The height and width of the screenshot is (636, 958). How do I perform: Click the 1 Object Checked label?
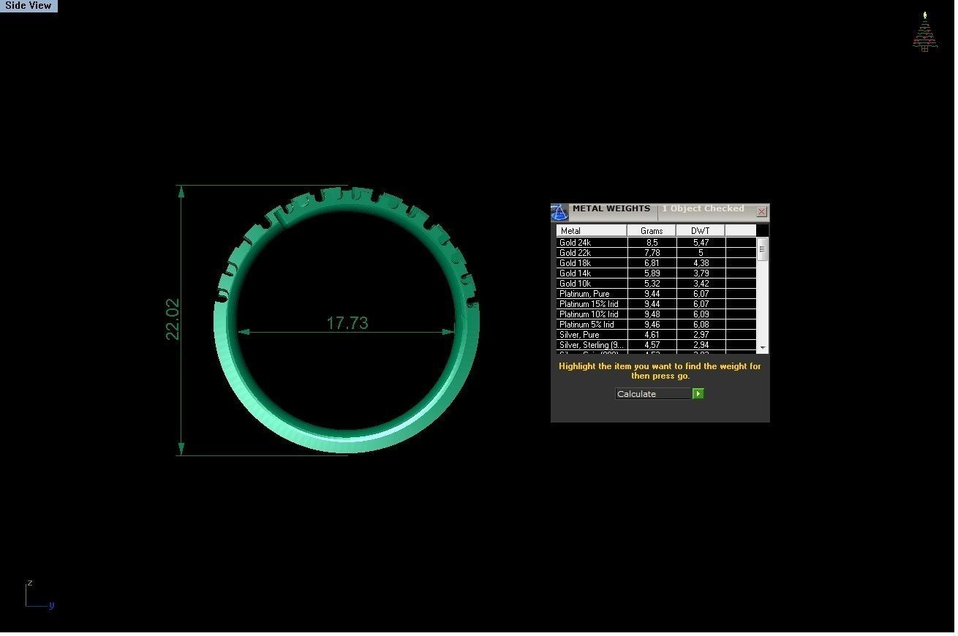tap(703, 209)
